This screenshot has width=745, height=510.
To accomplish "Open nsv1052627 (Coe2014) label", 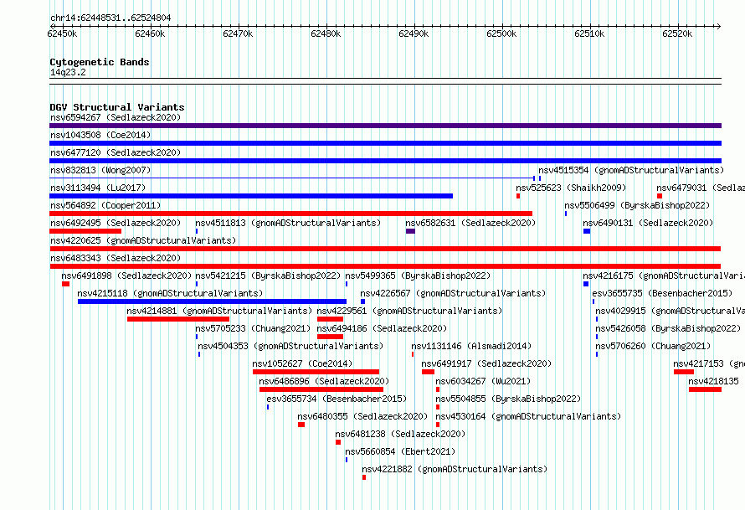I will pyautogui.click(x=302, y=363).
